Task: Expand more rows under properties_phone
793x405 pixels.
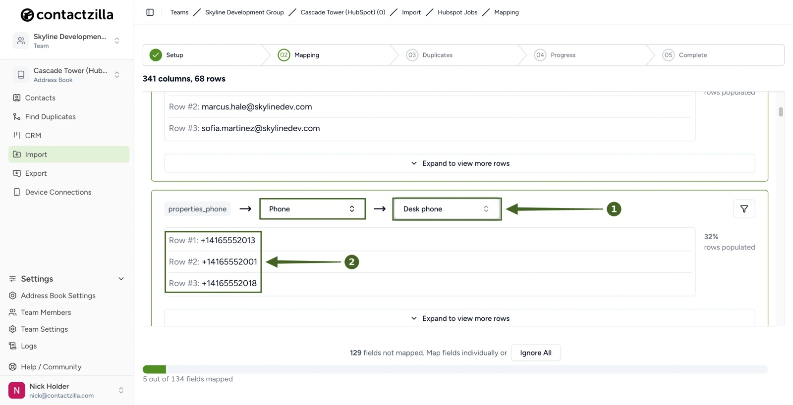Action: click(459, 318)
